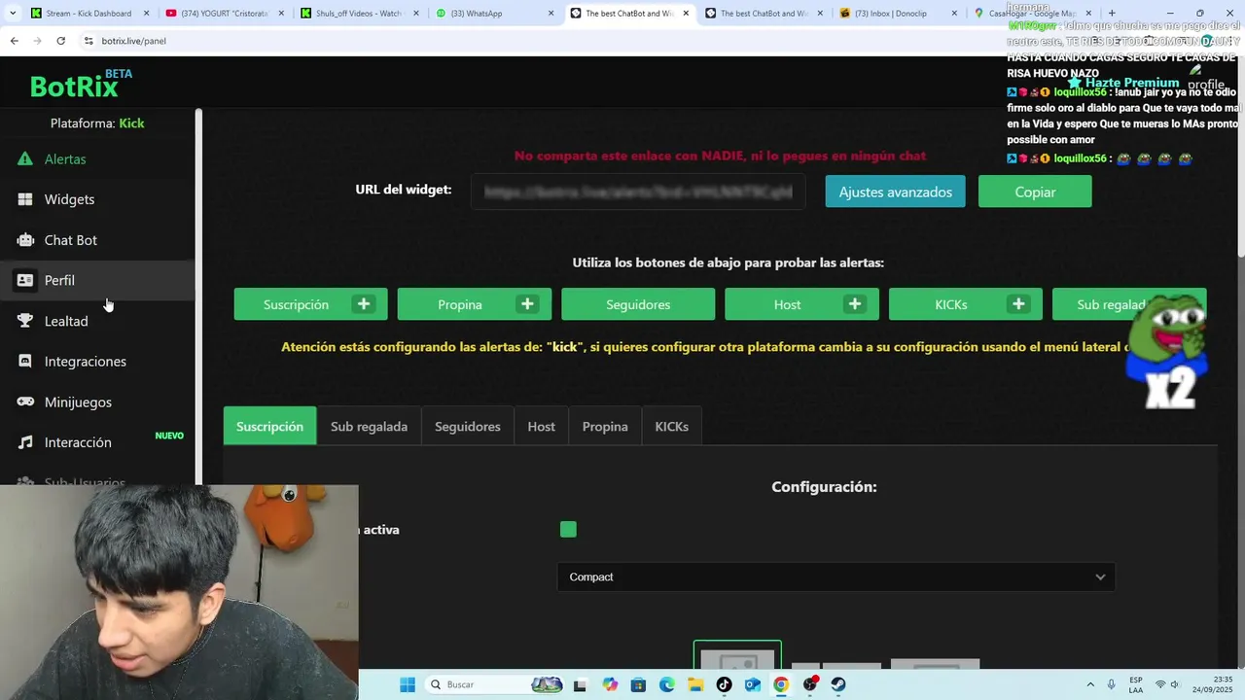The width and height of the screenshot is (1245, 700).
Task: Click the Kick platform name in sidebar
Action: pyautogui.click(x=131, y=123)
